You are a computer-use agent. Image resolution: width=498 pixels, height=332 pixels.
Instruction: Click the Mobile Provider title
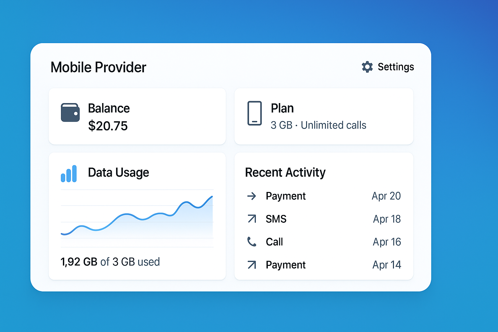[99, 67]
